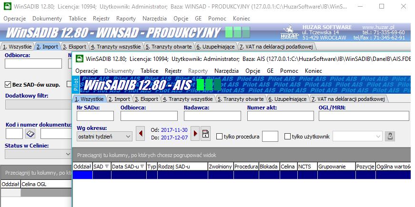Open Operacje menu in the main back window
The height and width of the screenshot is (207, 415).
(x=15, y=19)
